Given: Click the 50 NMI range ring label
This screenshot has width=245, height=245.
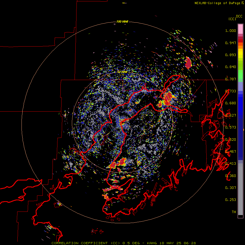Looking at the screenshot, I should click(x=122, y=72).
